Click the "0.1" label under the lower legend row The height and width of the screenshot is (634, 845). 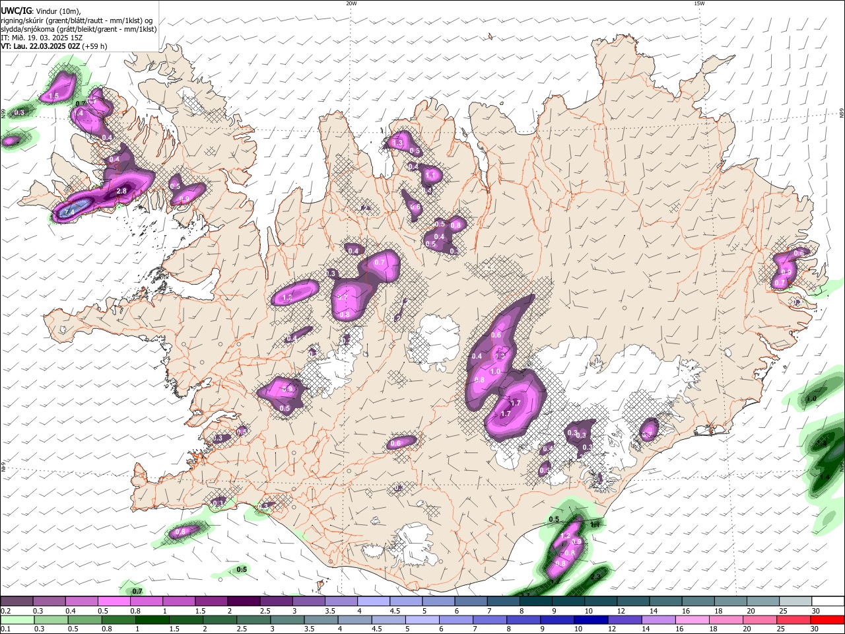point(5,629)
